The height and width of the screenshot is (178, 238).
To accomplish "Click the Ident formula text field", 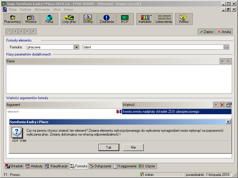I will pos(153,47).
